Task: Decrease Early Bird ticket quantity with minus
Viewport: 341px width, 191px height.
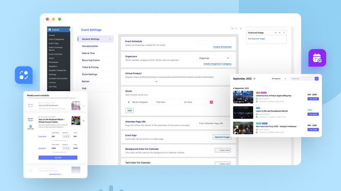Action: click(x=64, y=136)
